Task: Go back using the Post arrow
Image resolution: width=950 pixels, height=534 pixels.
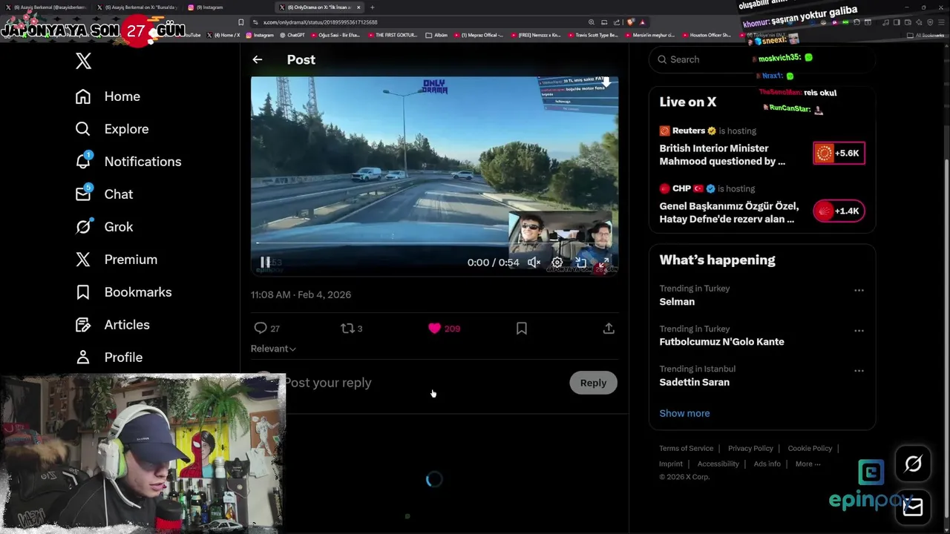Action: pos(257,59)
